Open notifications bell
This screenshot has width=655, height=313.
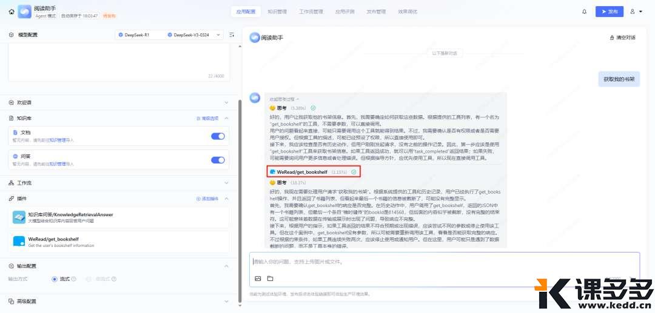(584, 12)
